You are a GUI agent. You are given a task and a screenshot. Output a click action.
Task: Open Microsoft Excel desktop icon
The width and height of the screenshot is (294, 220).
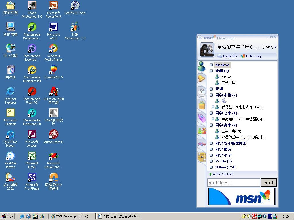pos(32,160)
